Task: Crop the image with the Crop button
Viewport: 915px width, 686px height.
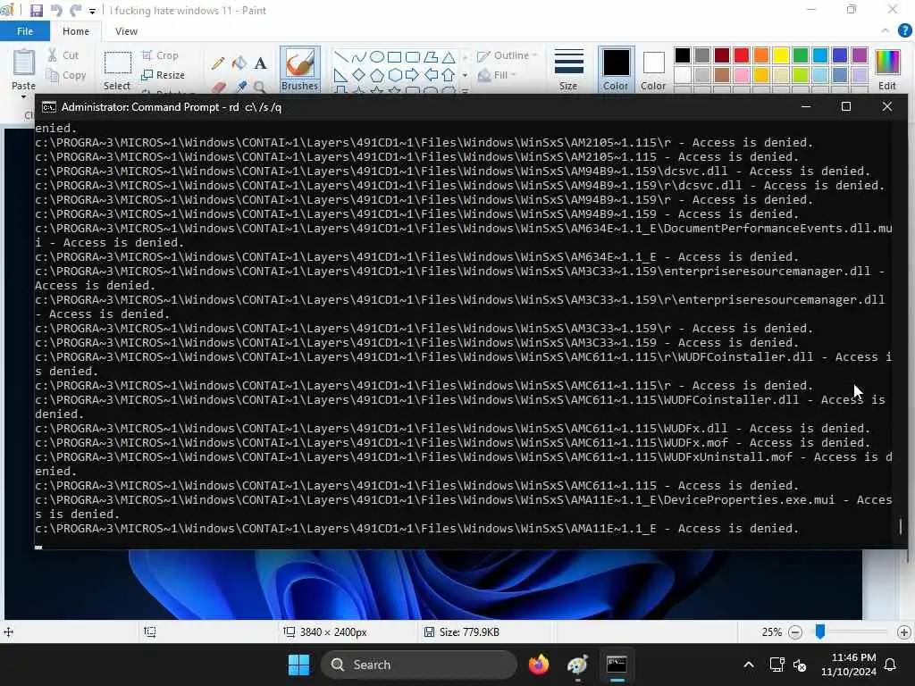Action: 160,55
